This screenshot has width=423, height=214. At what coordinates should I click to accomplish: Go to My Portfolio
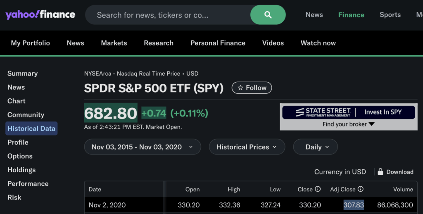point(30,43)
